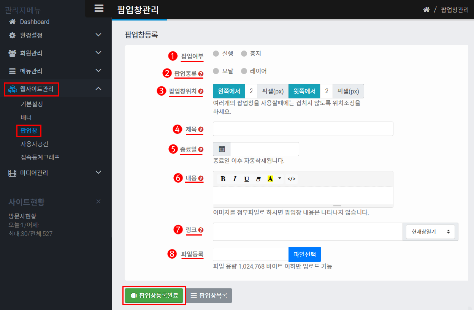Viewport: 474px width, 310px height.
Task: Open highlight color dropdown arrow
Action: point(280,179)
